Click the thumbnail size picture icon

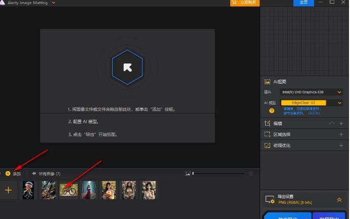pyautogui.click(x=188, y=174)
